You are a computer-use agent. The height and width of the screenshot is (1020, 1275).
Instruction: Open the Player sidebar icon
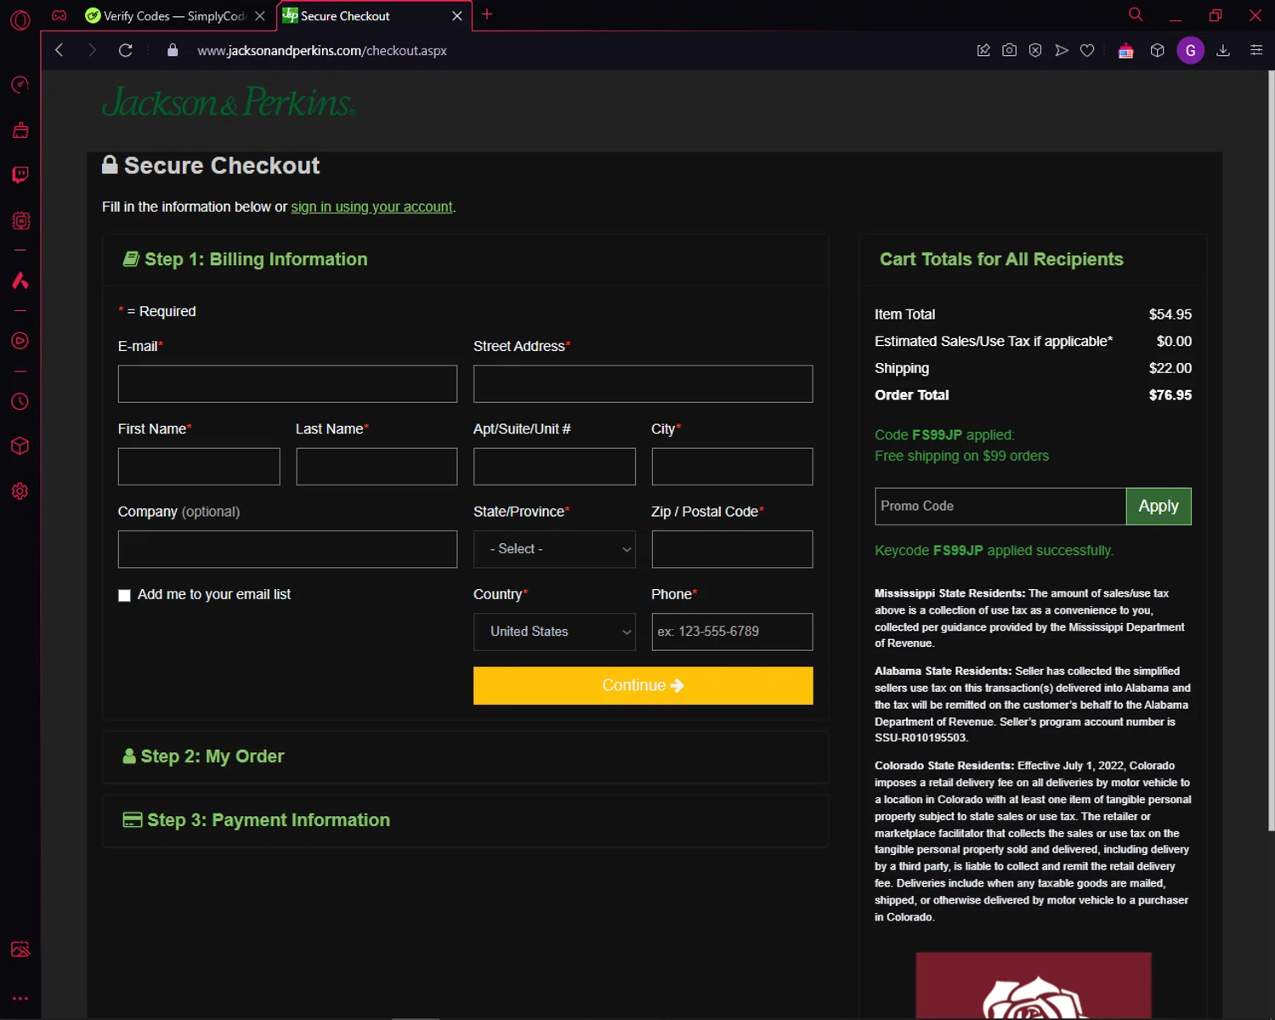20,341
